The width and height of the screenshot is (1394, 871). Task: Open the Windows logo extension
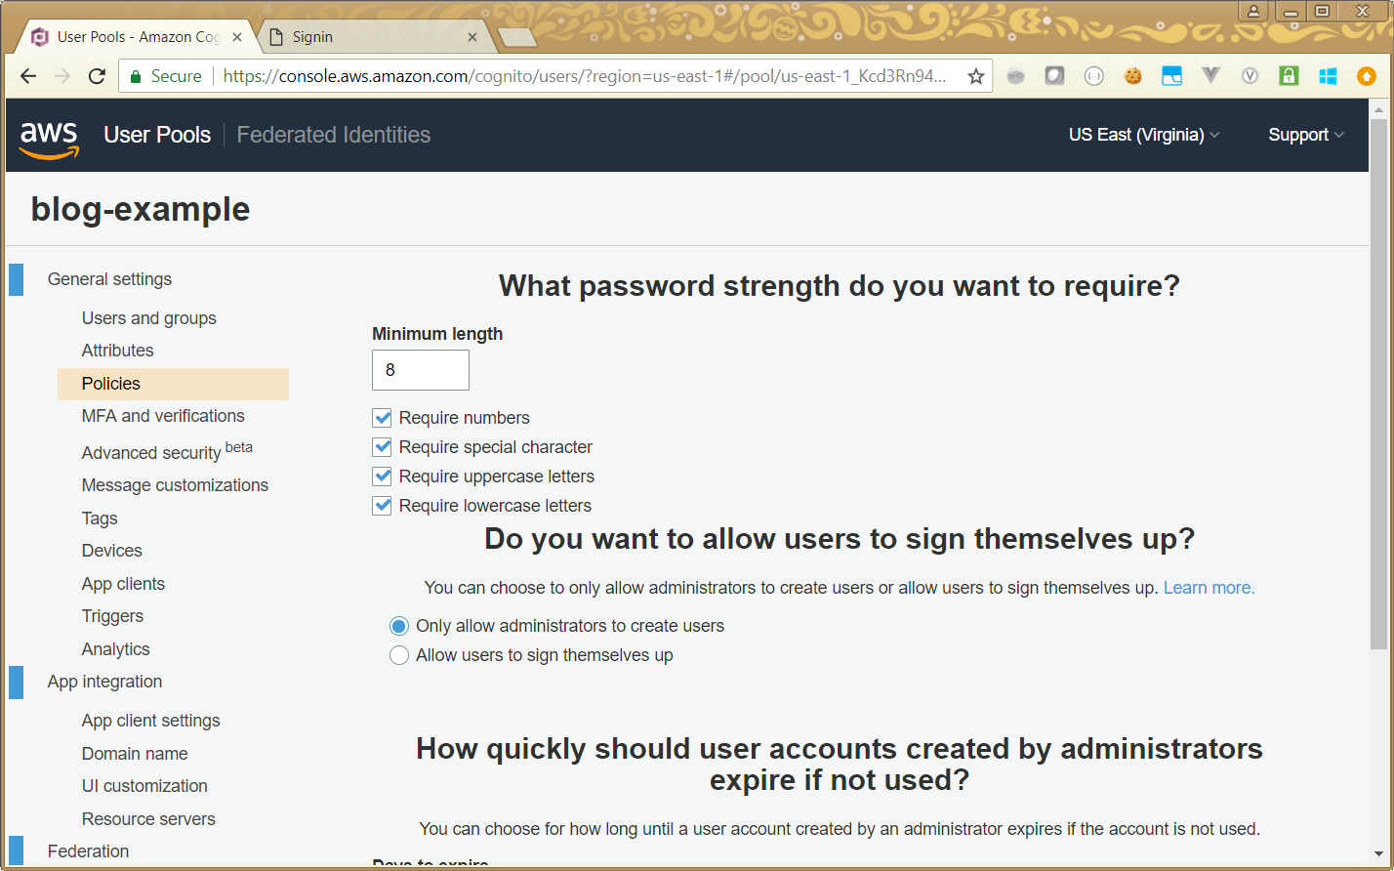pyautogui.click(x=1328, y=76)
